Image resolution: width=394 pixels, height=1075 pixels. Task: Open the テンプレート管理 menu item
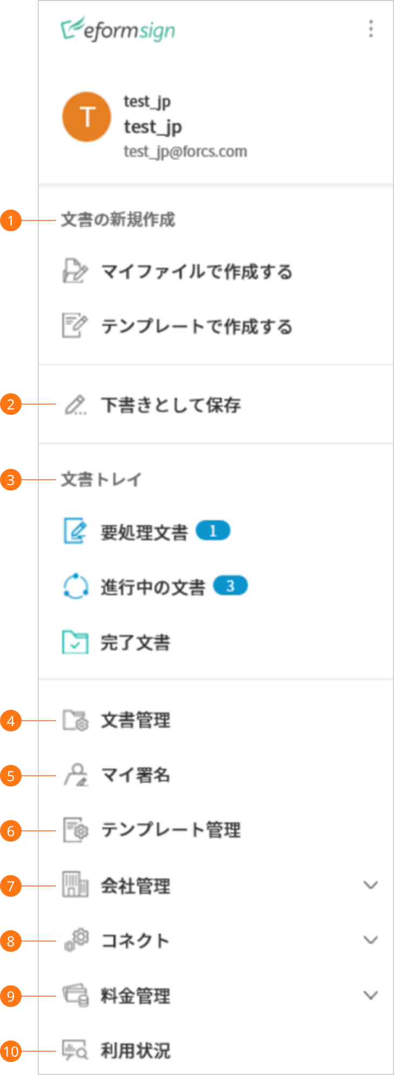171,830
